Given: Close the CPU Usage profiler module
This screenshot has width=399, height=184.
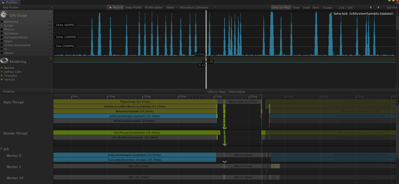Looking at the screenshot, I should pos(51,12).
